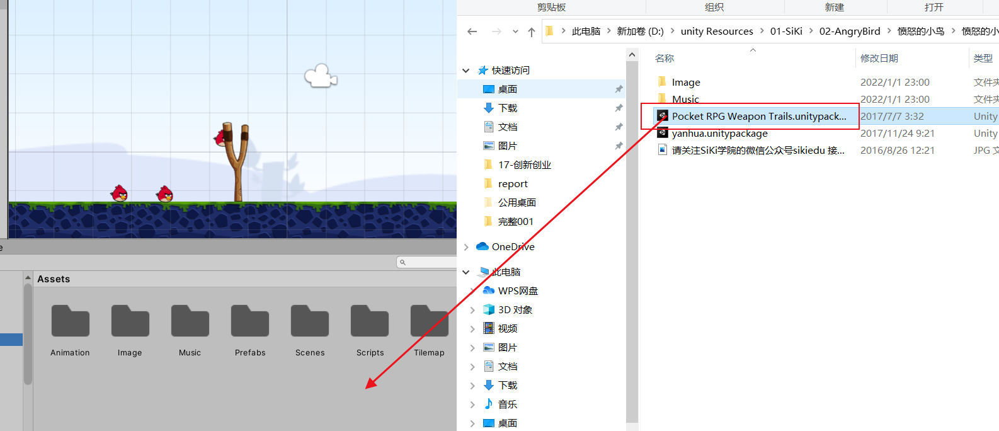Collapse the 此电脑 tree node

click(x=466, y=272)
